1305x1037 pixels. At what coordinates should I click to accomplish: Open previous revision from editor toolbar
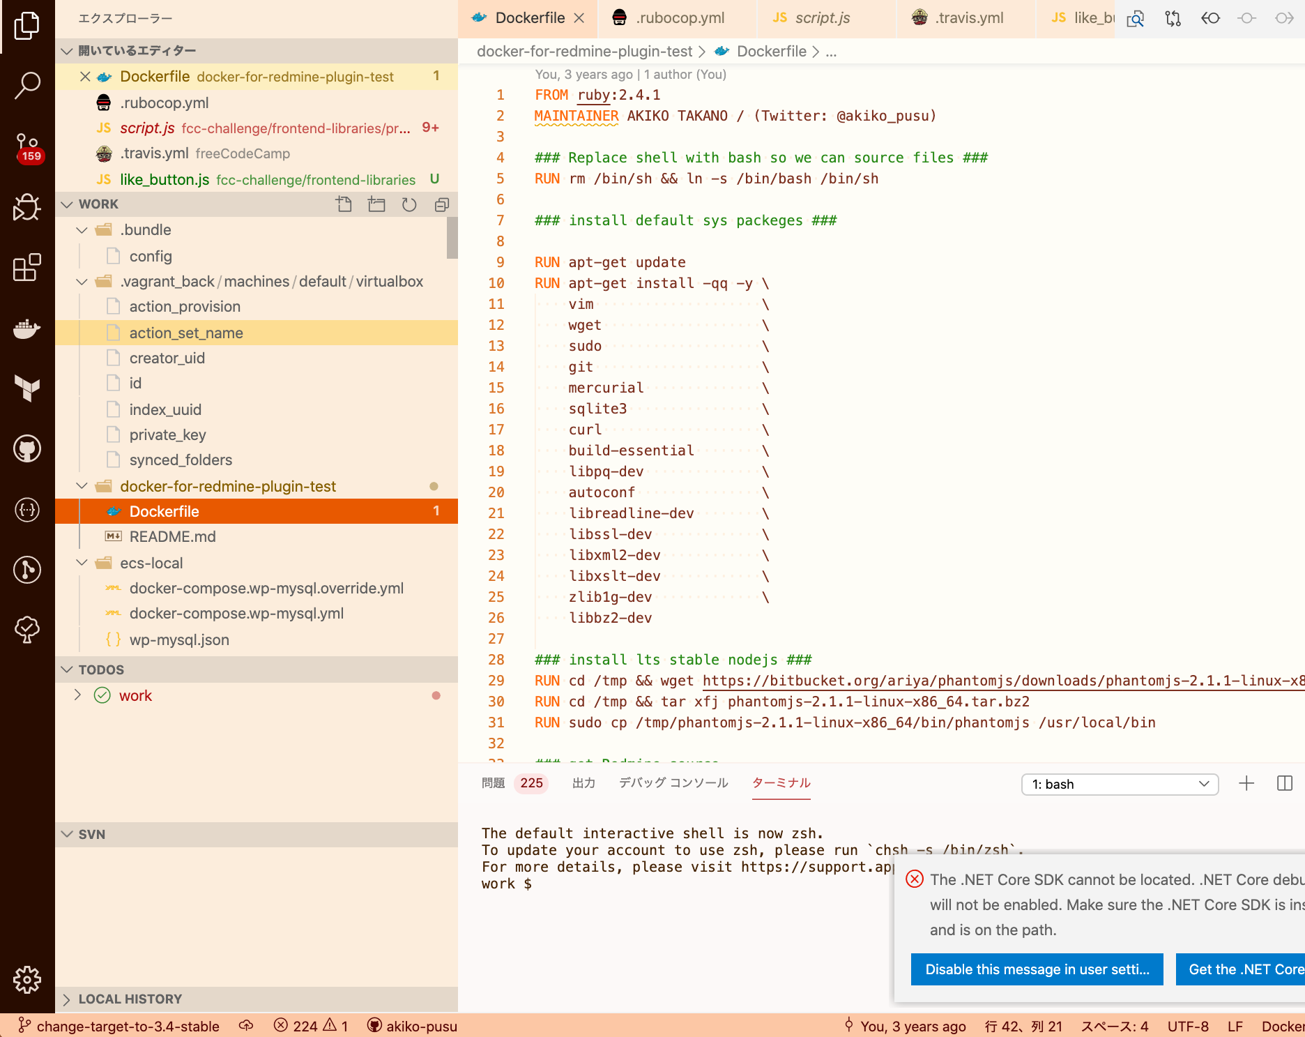coord(1210,18)
